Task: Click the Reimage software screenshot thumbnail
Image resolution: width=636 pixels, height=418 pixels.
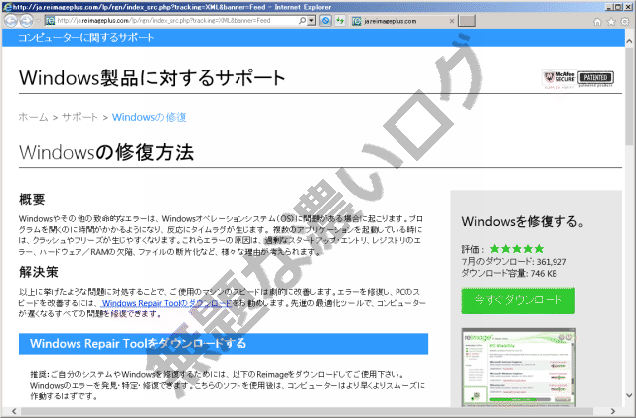Action: [x=519, y=367]
